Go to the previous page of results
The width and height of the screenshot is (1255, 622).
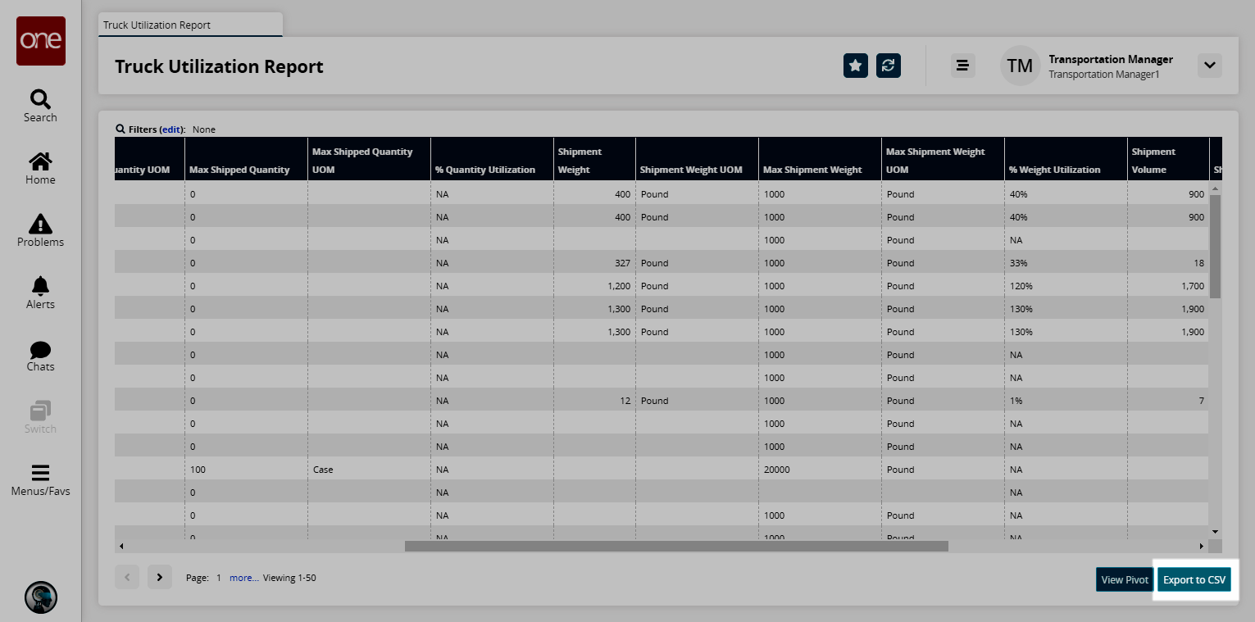[127, 577]
